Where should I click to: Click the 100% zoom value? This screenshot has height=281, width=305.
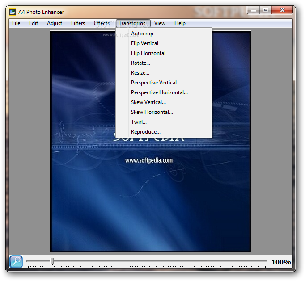(281, 262)
